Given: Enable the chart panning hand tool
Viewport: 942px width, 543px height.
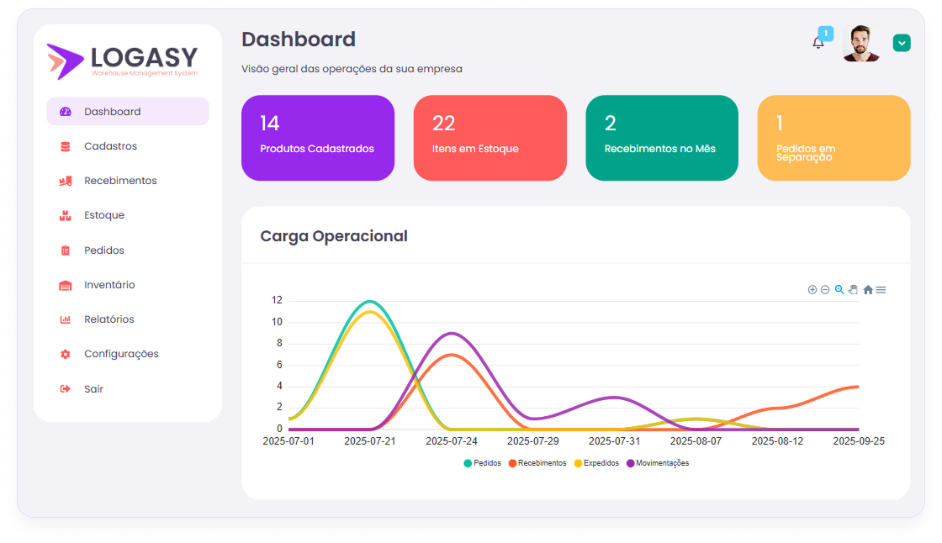Looking at the screenshot, I should pos(853,290).
